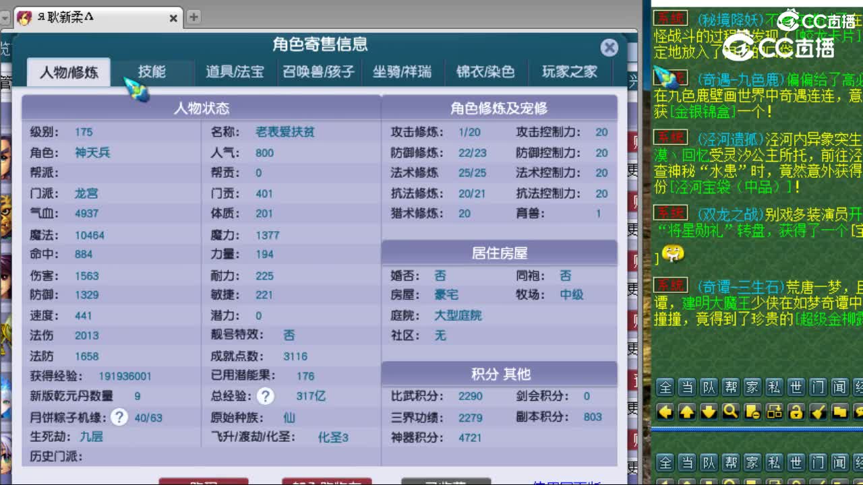This screenshot has height=485, width=863.
Task: Select 全 channel in upper chat panel
Action: [665, 387]
